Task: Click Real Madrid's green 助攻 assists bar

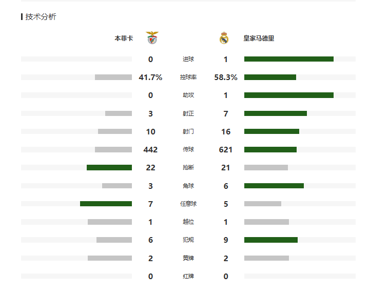Action: point(288,95)
